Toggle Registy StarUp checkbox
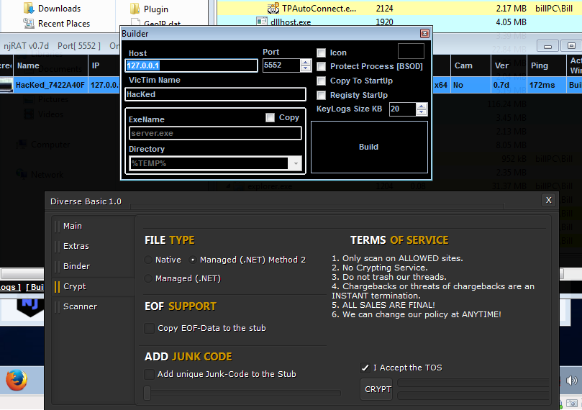The height and width of the screenshot is (410, 582). click(x=321, y=96)
